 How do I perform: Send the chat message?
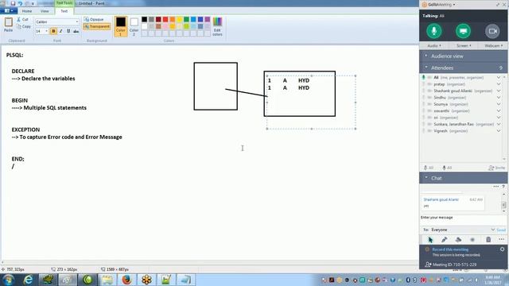click(x=501, y=230)
